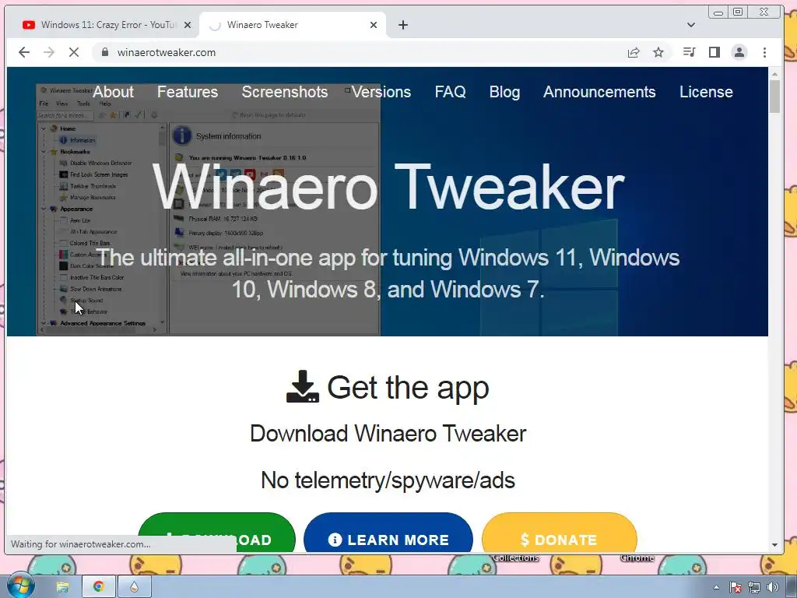Open Announcements in navigation
The image size is (797, 598).
[599, 92]
